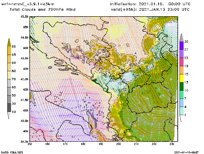204x154 pixels.
Task: Click the 45N latitude label
Action: tap(26, 27)
